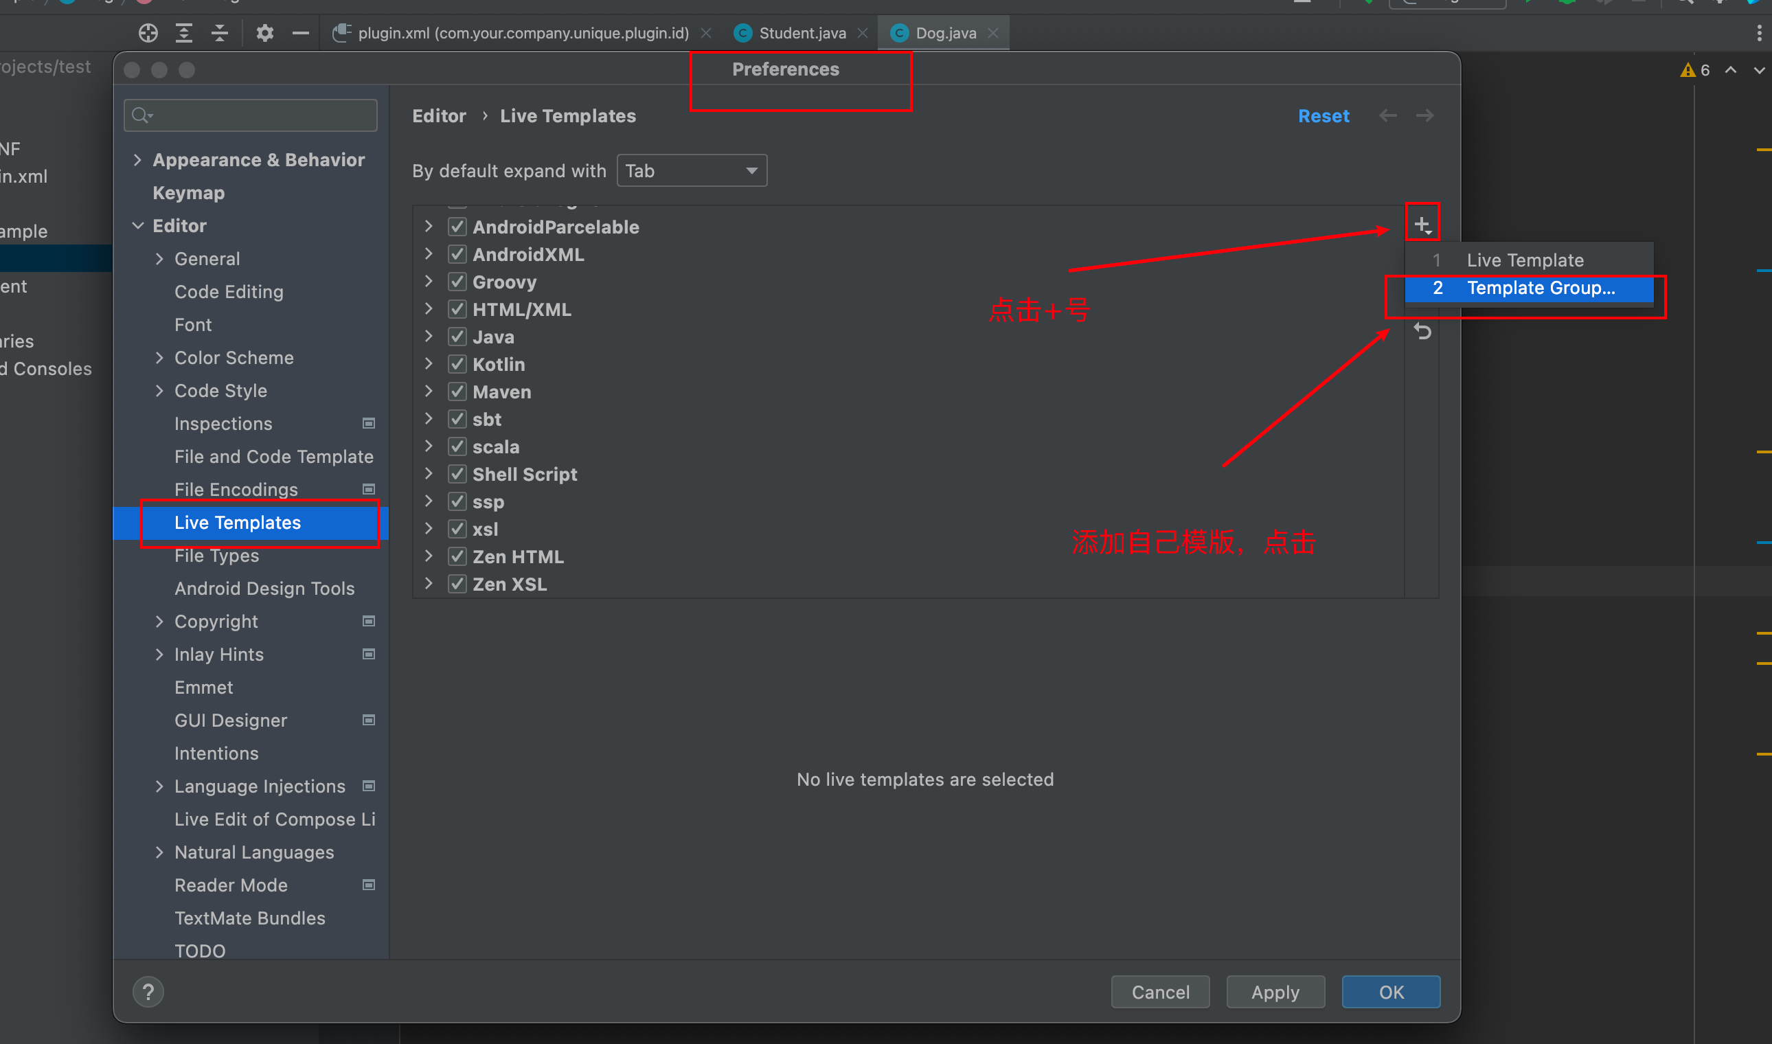Toggle the Kotlin templates checkbox

point(455,363)
